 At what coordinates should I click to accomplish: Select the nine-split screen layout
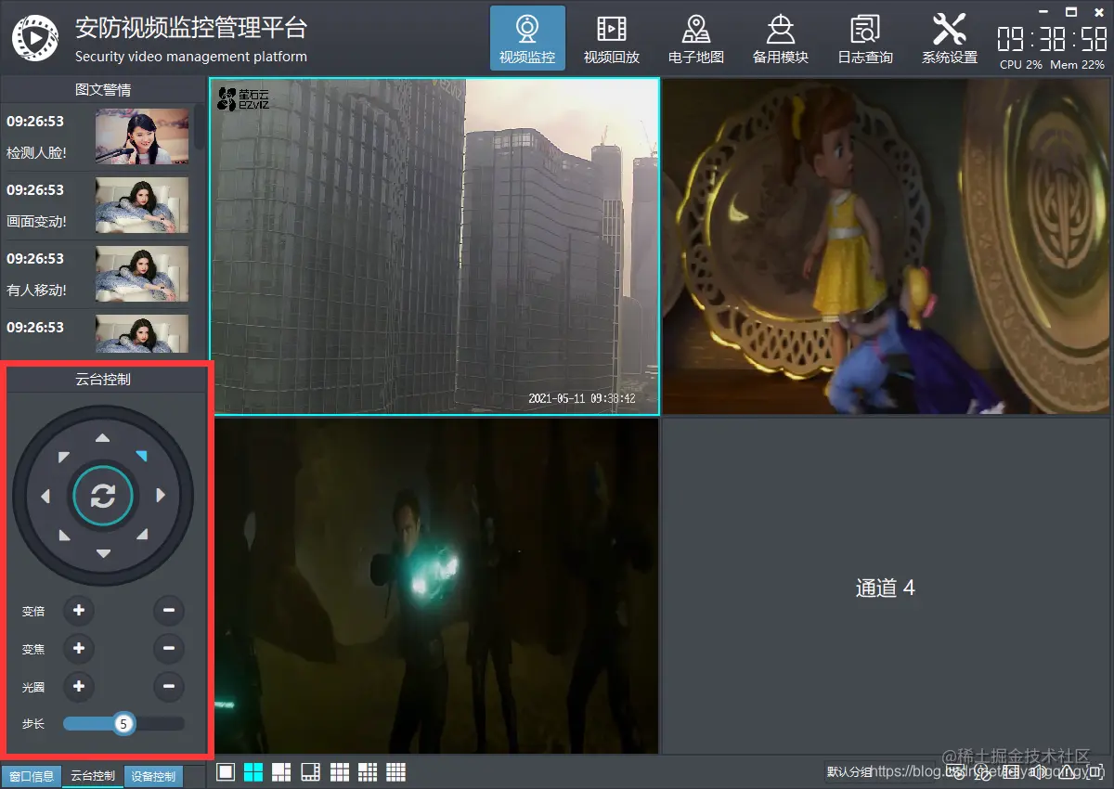click(339, 771)
